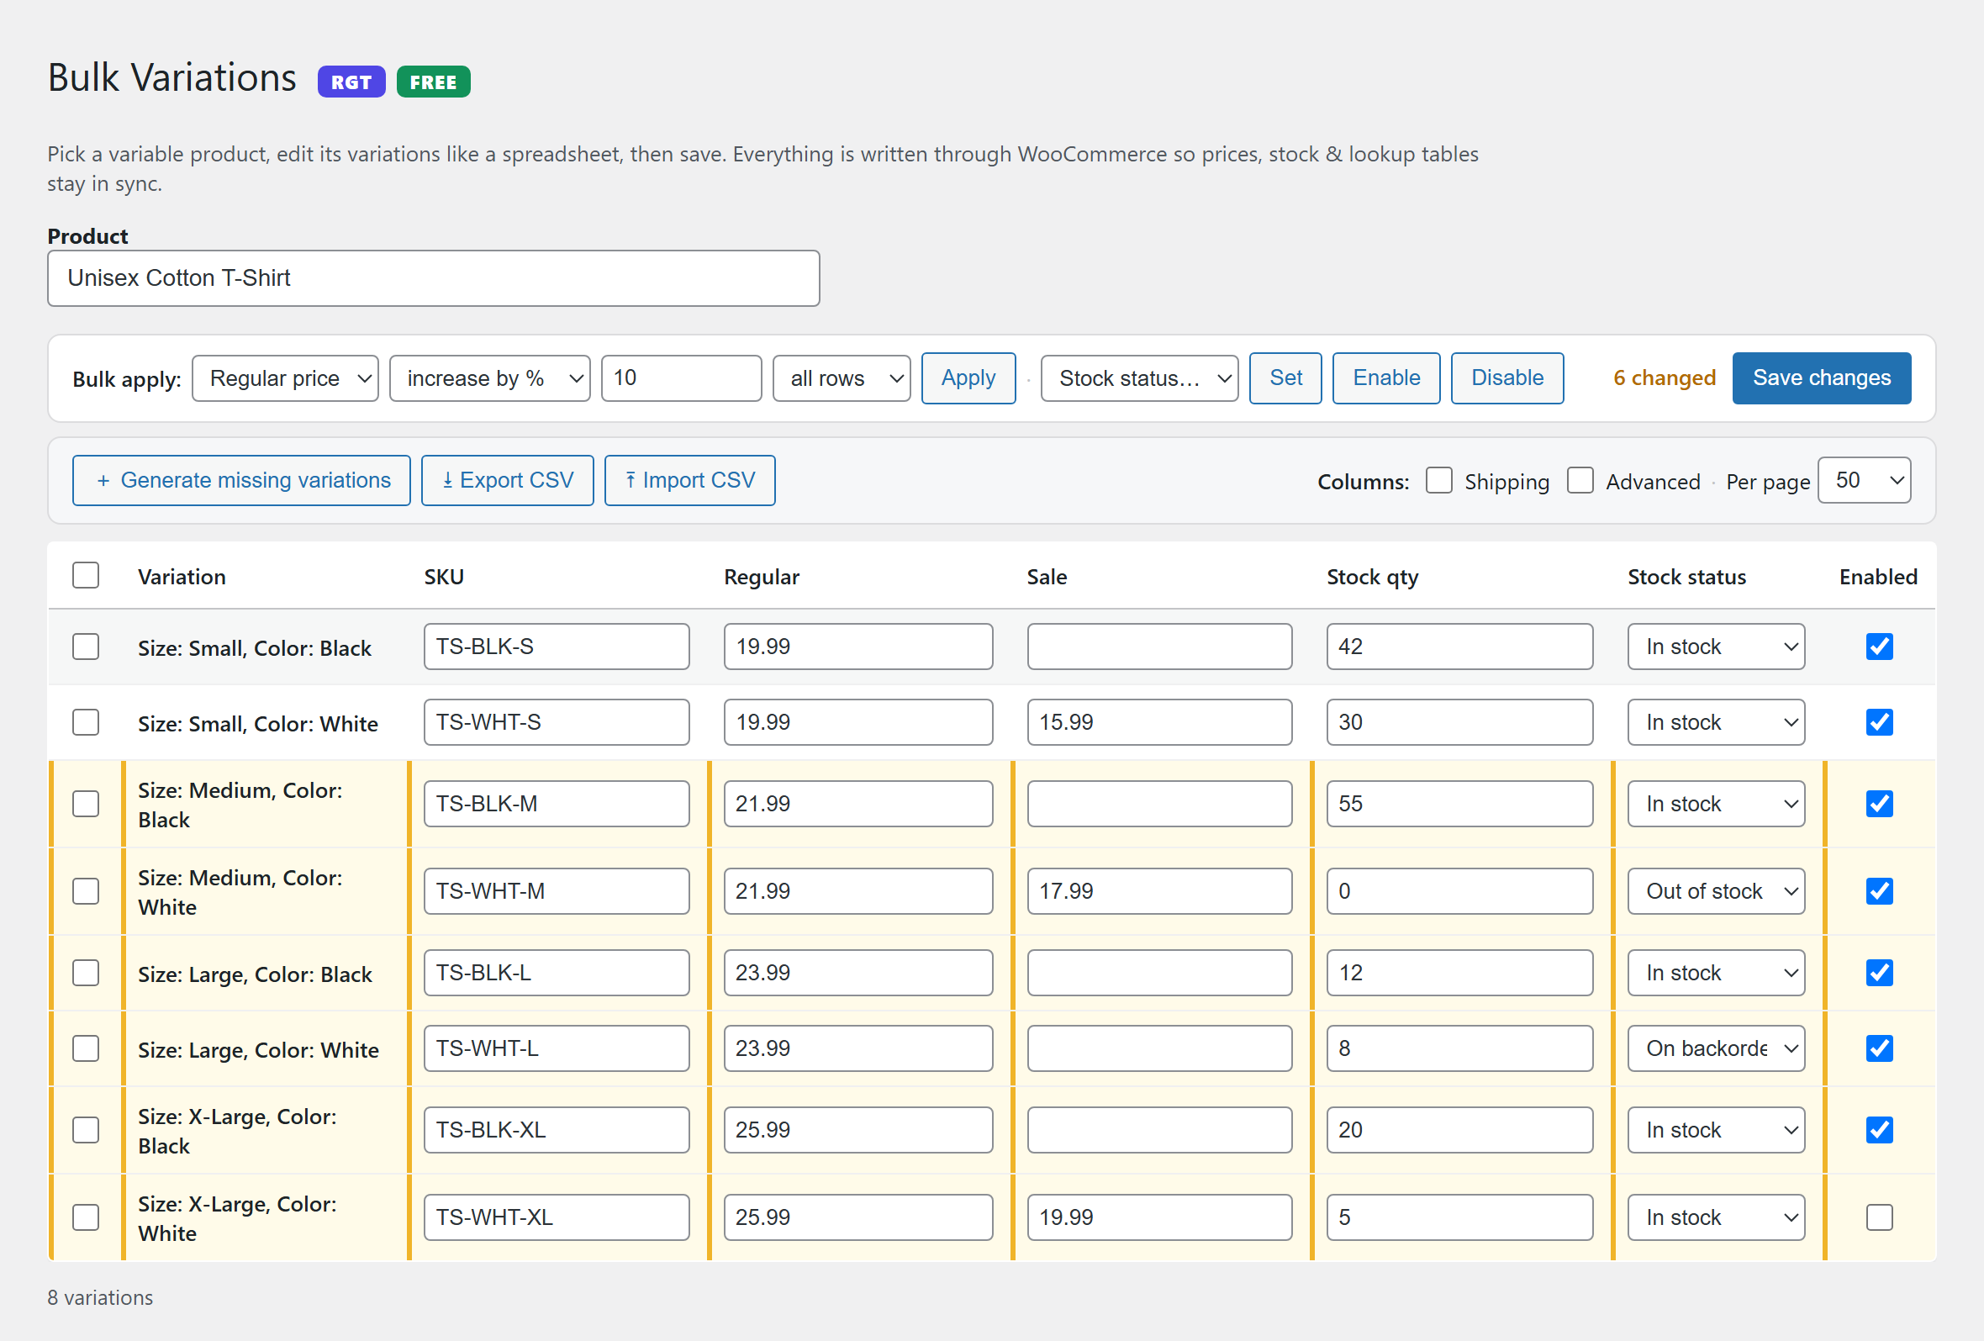Screen dimensions: 1984x1341
Task: Click the SKU field TS-BLK-S
Action: tap(557, 647)
